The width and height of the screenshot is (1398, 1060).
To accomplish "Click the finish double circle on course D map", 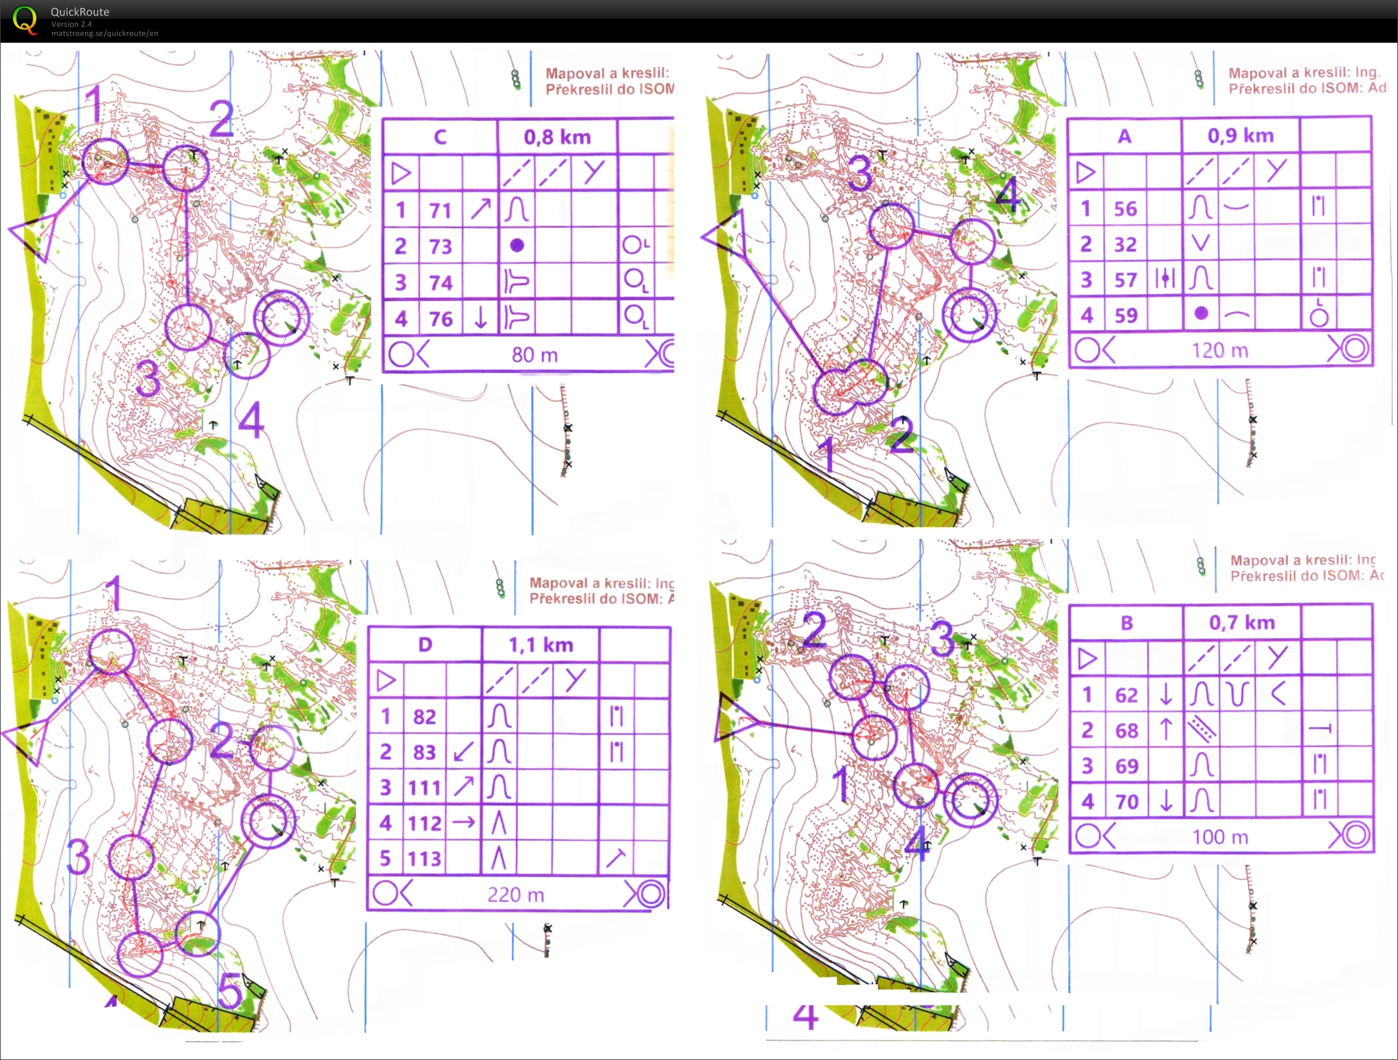I will (268, 821).
